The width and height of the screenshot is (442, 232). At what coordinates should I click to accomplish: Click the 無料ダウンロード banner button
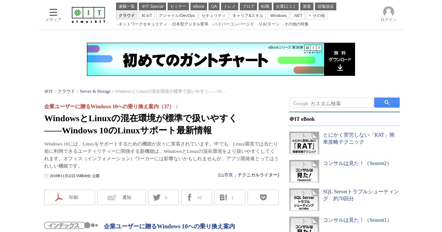pos(340,59)
